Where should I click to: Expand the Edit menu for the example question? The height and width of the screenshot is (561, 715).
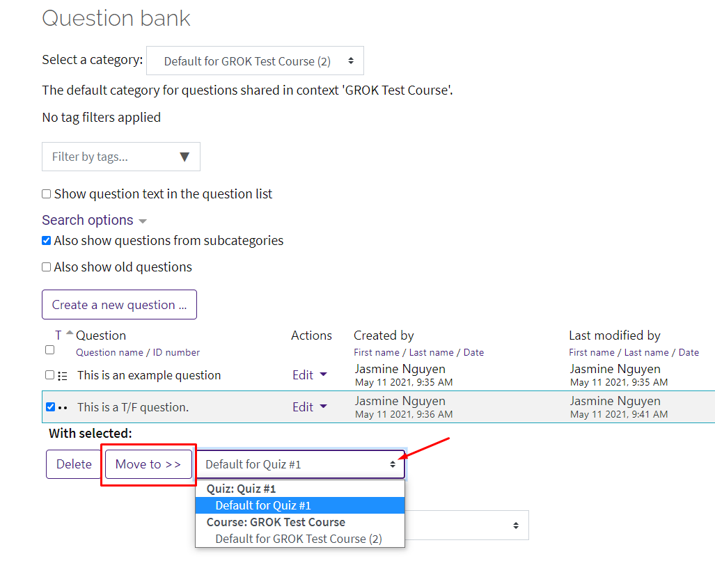click(x=310, y=374)
